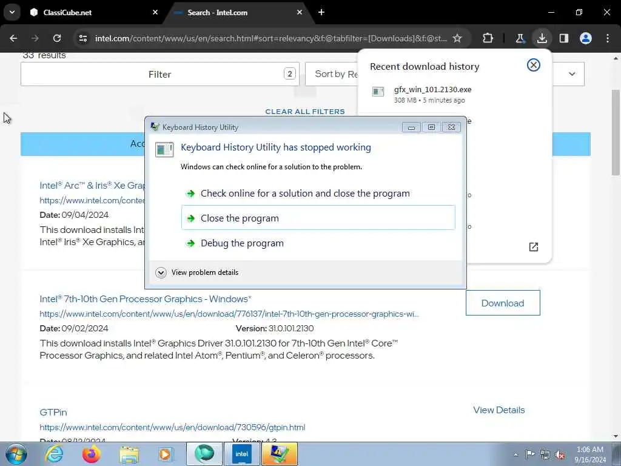Show hidden system tray icons
The width and height of the screenshot is (621, 466).
coord(515,454)
